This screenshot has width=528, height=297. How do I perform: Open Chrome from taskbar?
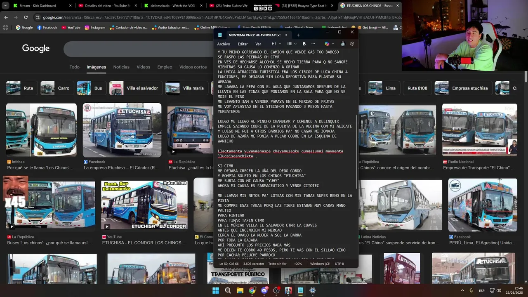click(x=252, y=290)
